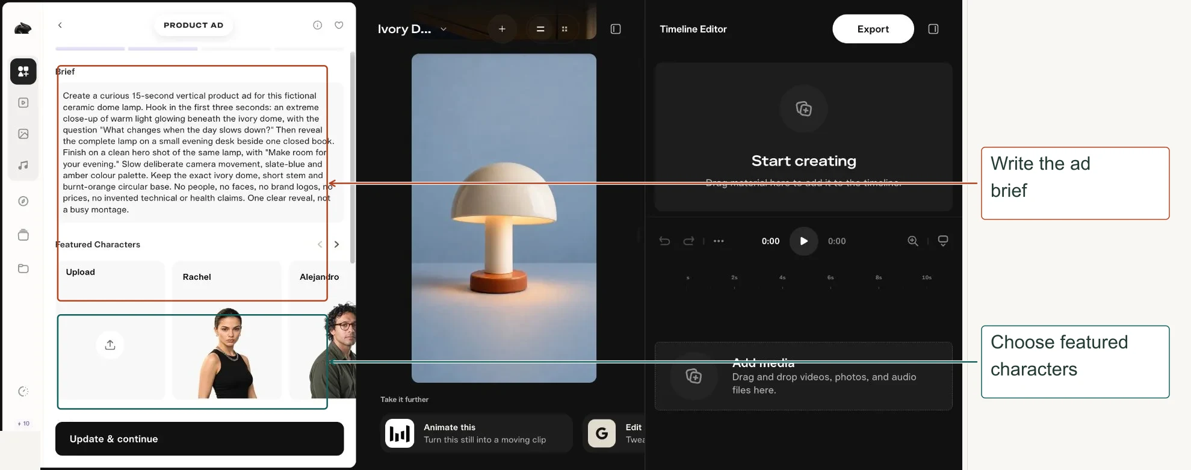Screen dimensions: 1191x470
Task: Click into the Brief text field
Action: (x=200, y=152)
